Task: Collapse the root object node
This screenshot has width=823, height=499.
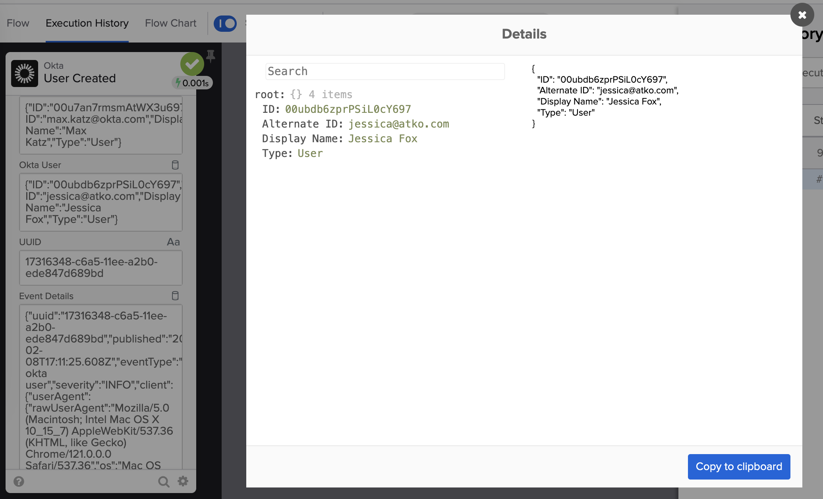Action: pyautogui.click(x=269, y=95)
